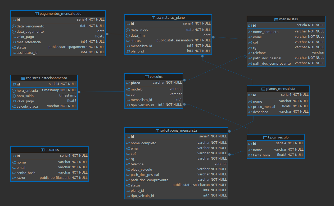Screen dimensions: 334x206
Task: Click the table icon in pagamentos_mensalidade header
Action: (37, 14)
